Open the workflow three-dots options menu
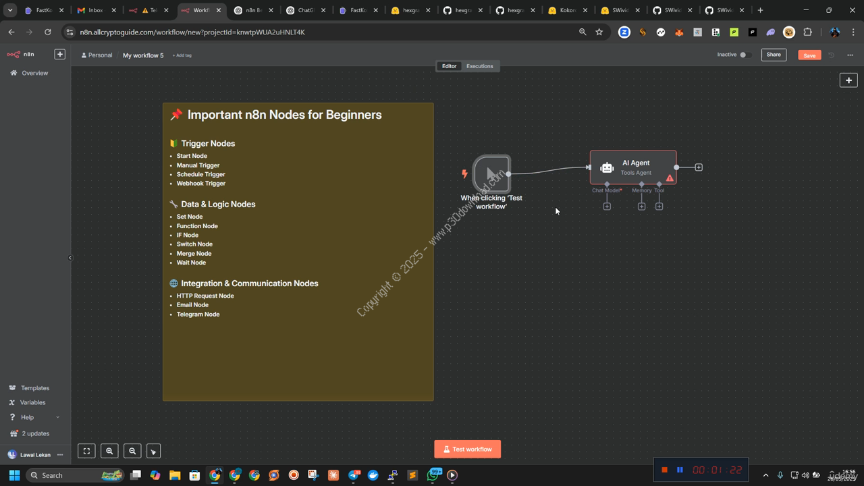 tap(850, 55)
